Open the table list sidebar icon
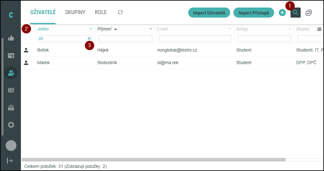This screenshot has height=171, width=324. click(x=11, y=90)
